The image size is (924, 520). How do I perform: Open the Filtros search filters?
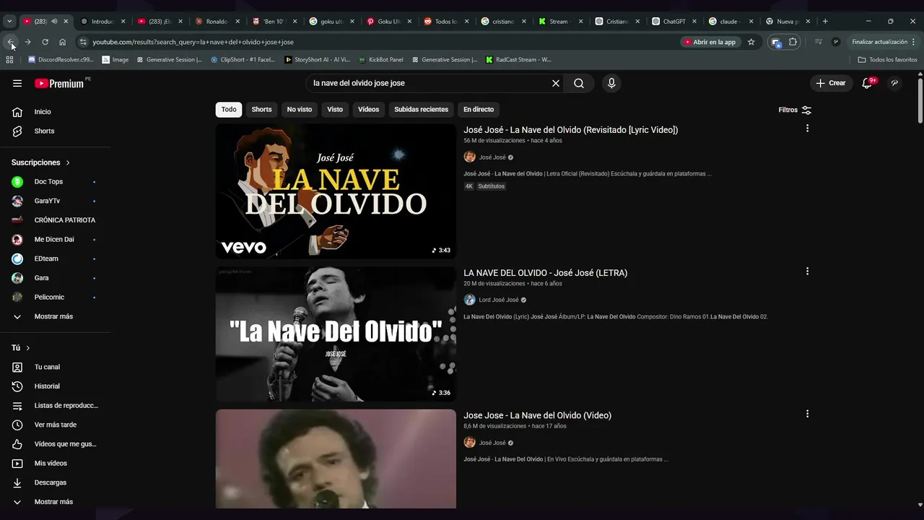pyautogui.click(x=795, y=110)
